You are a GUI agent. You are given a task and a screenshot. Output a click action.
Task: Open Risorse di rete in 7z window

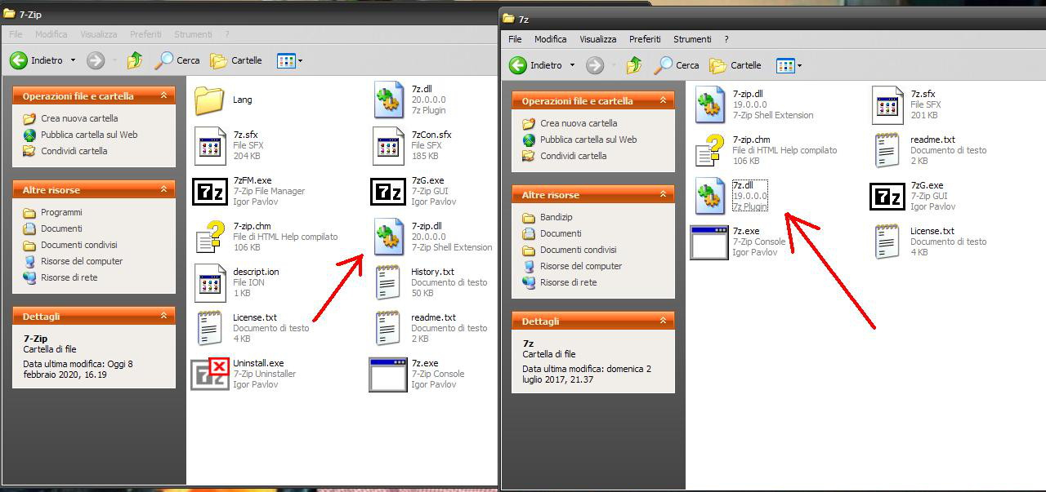pyautogui.click(x=560, y=282)
